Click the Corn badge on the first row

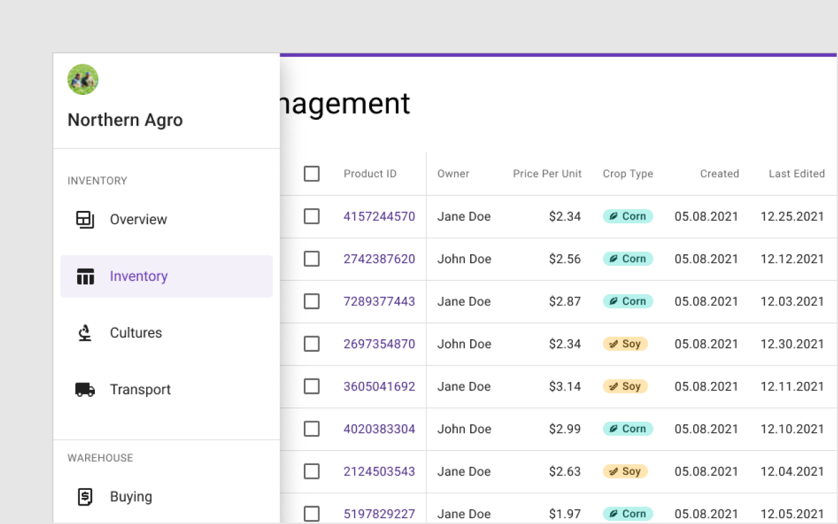click(x=628, y=216)
